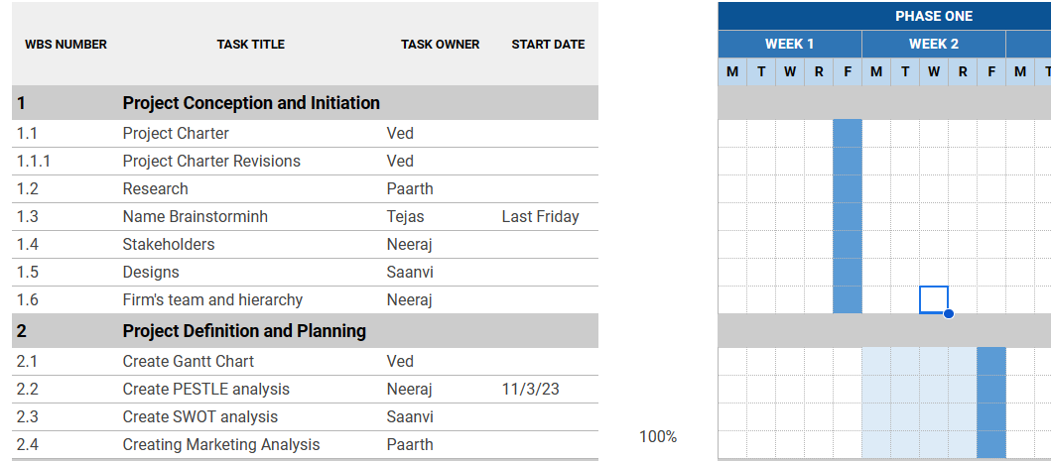Select the Create Gantt Chart task cell

pyautogui.click(x=188, y=362)
